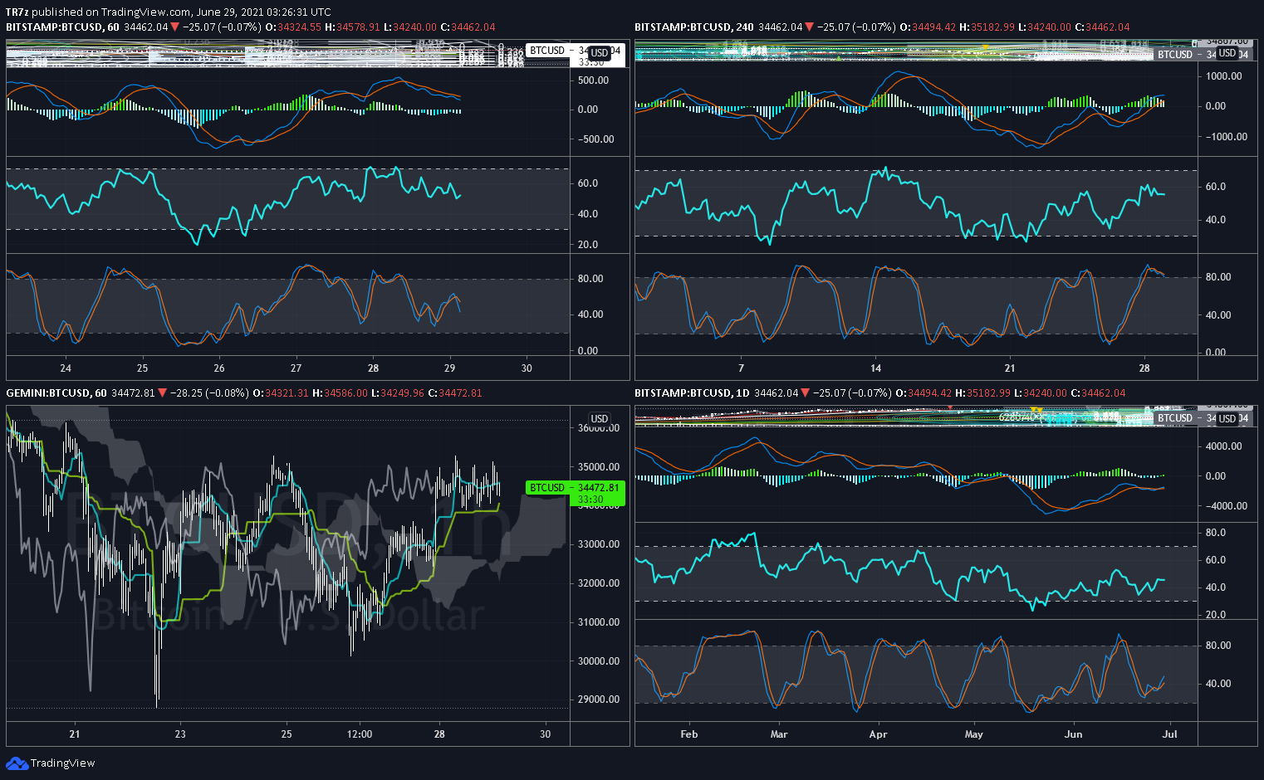Image resolution: width=1264 pixels, height=780 pixels.
Task: Select the BITSTAMP:BTCUSD, 240 chart title
Action: point(694,27)
